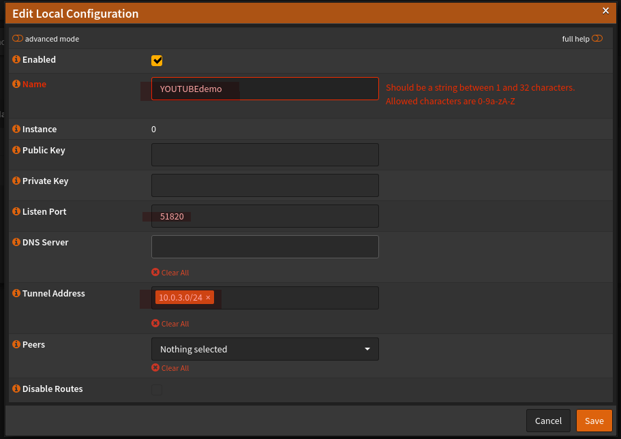Enable the Disable Routes checkbox
The image size is (621, 439).
point(157,390)
